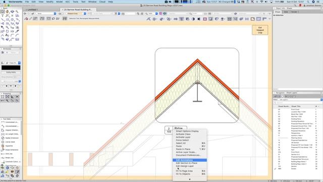The width and height of the screenshot is (323, 182).
Task: Select the Text tool in Basic palette
Action: coord(3,16)
